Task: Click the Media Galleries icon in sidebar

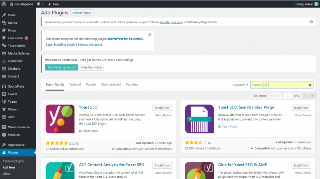Action: 4,53
